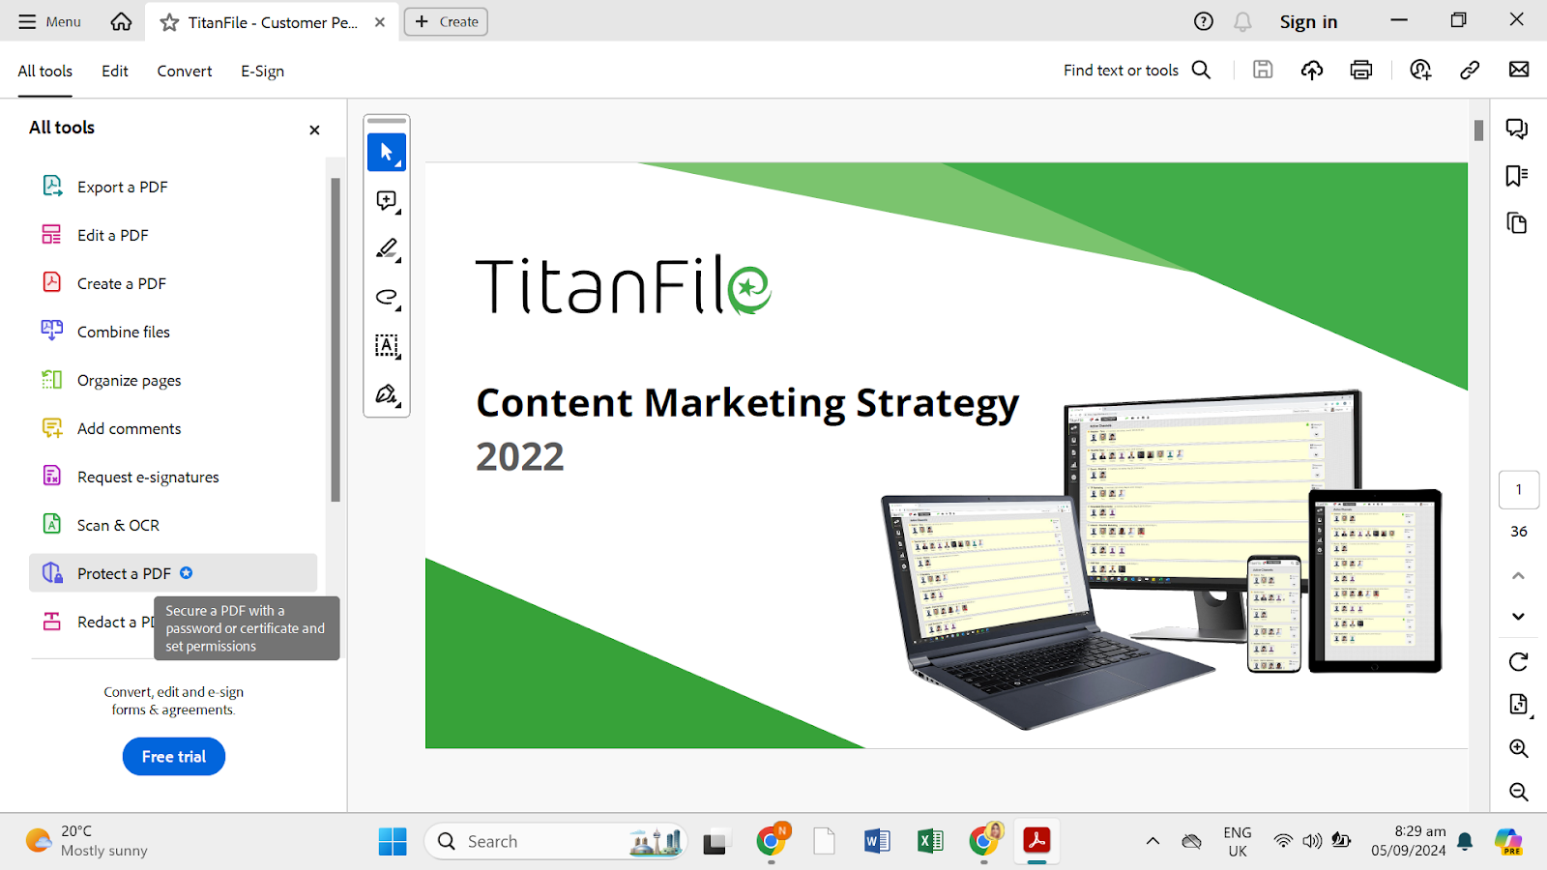Screen dimensions: 1547x870
Task: Click the Zoom in magnifier
Action: click(x=1519, y=748)
